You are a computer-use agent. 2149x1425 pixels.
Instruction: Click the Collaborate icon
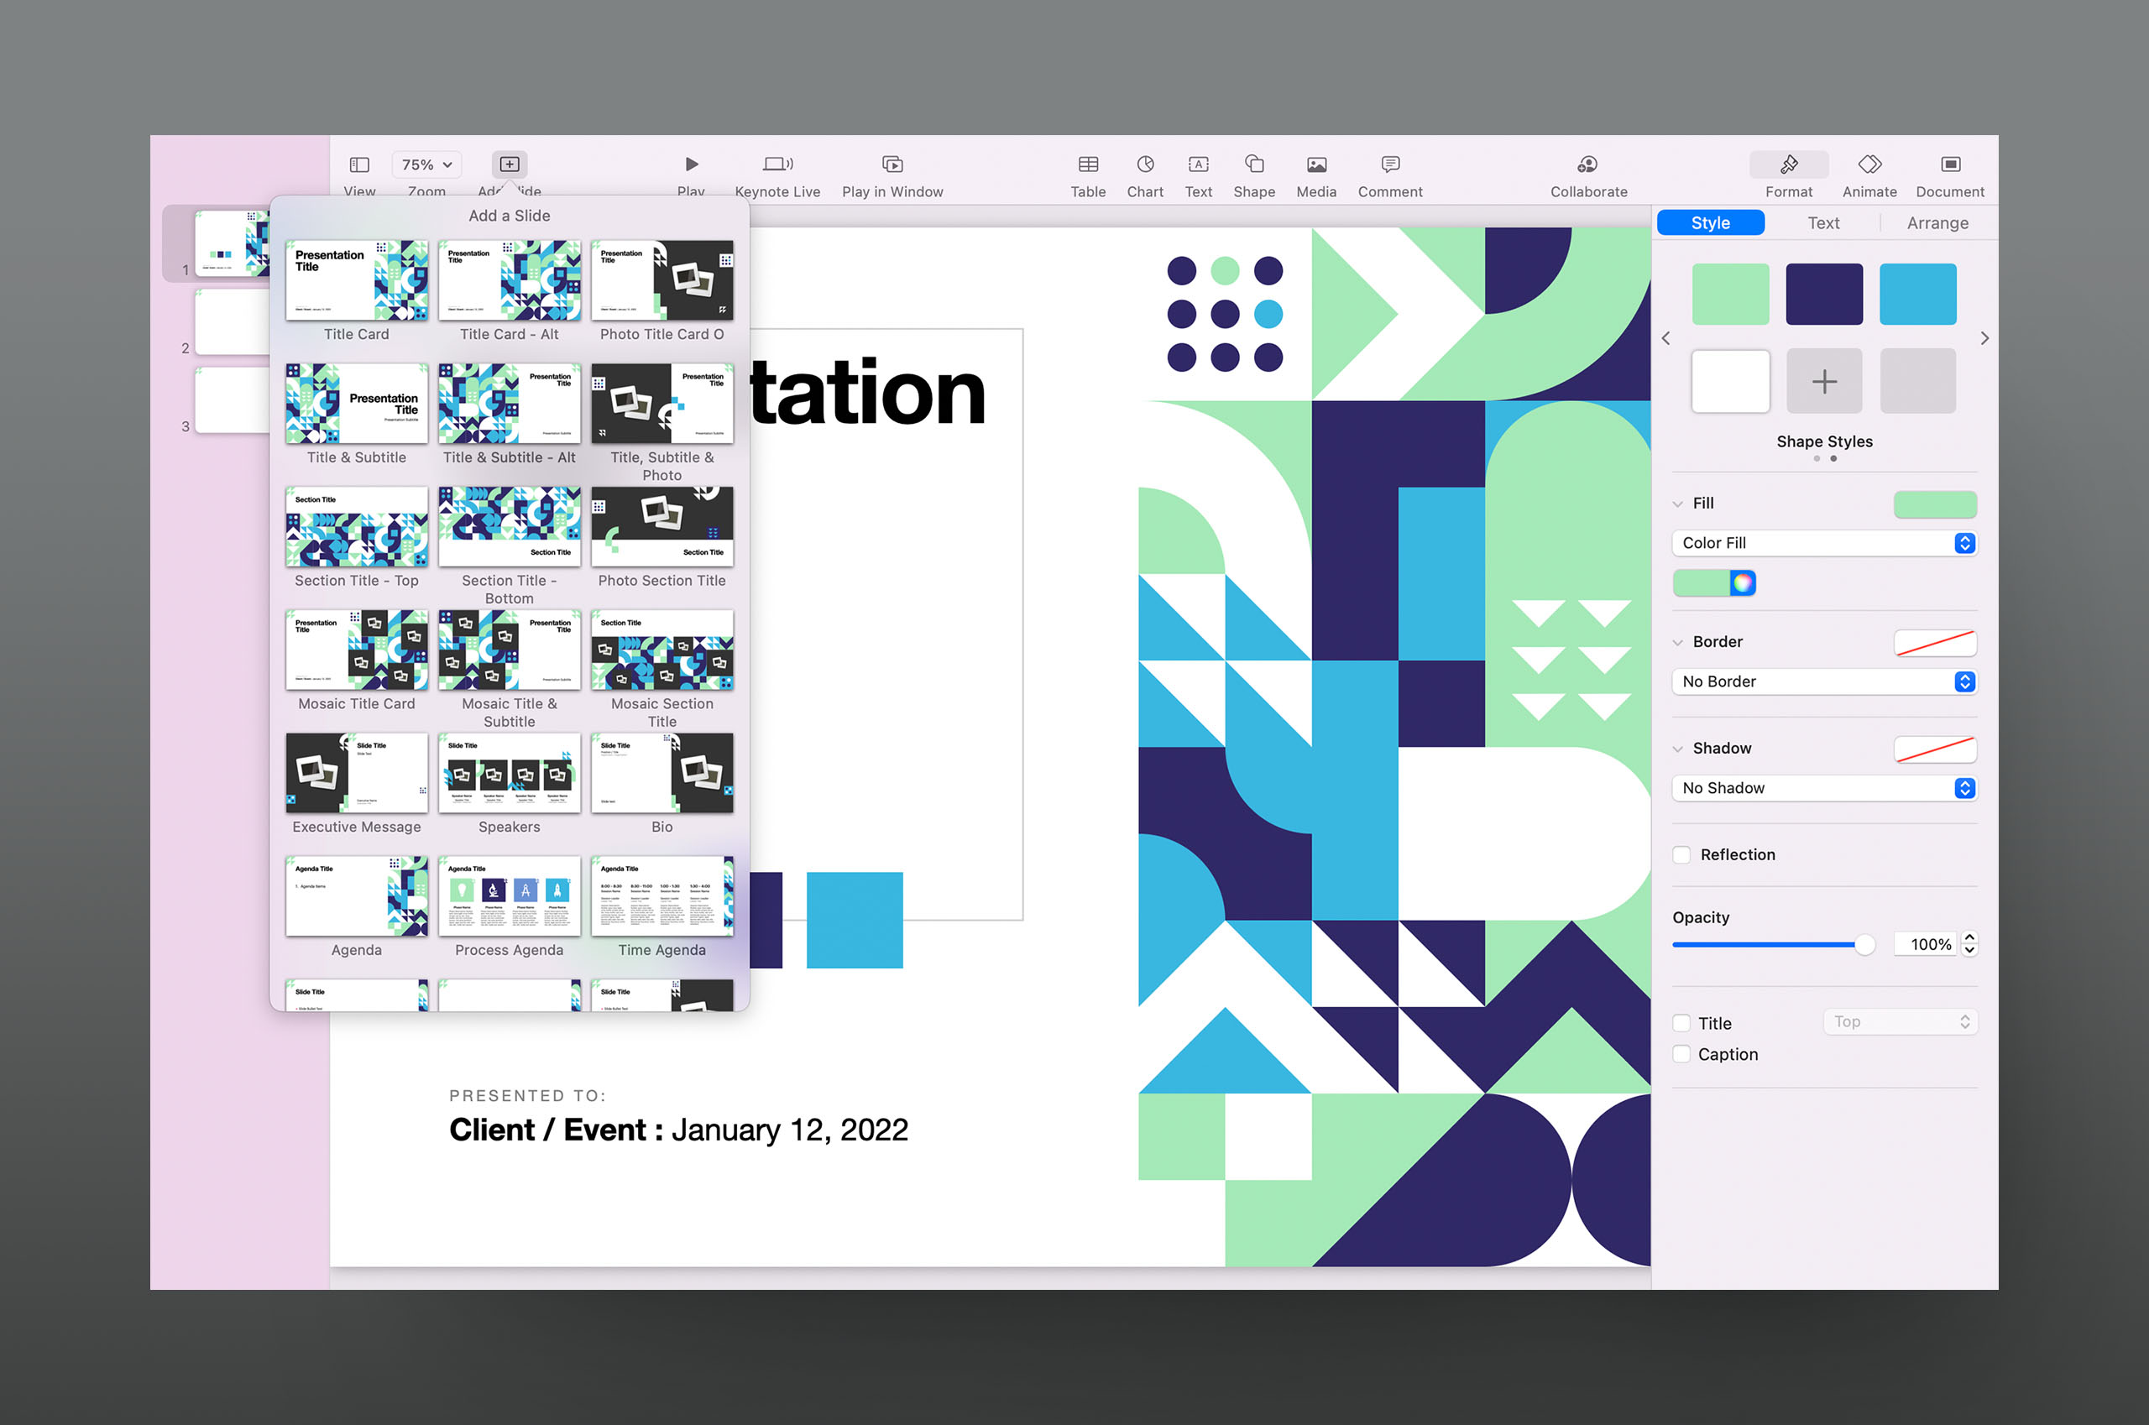[1587, 164]
